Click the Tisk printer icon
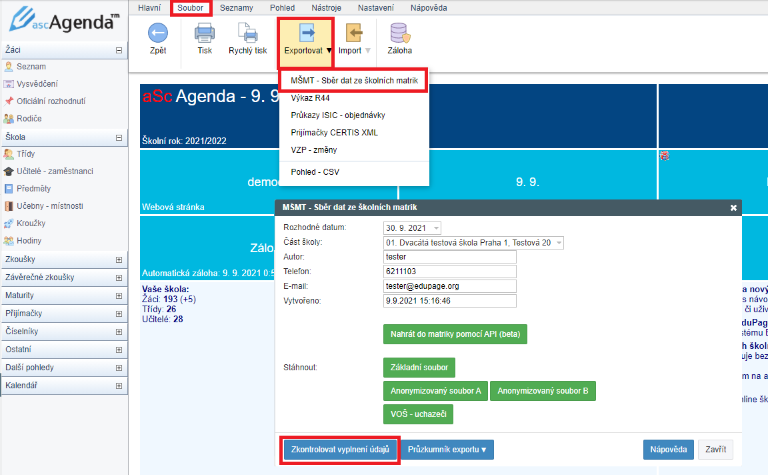The height and width of the screenshot is (475, 768). [204, 33]
